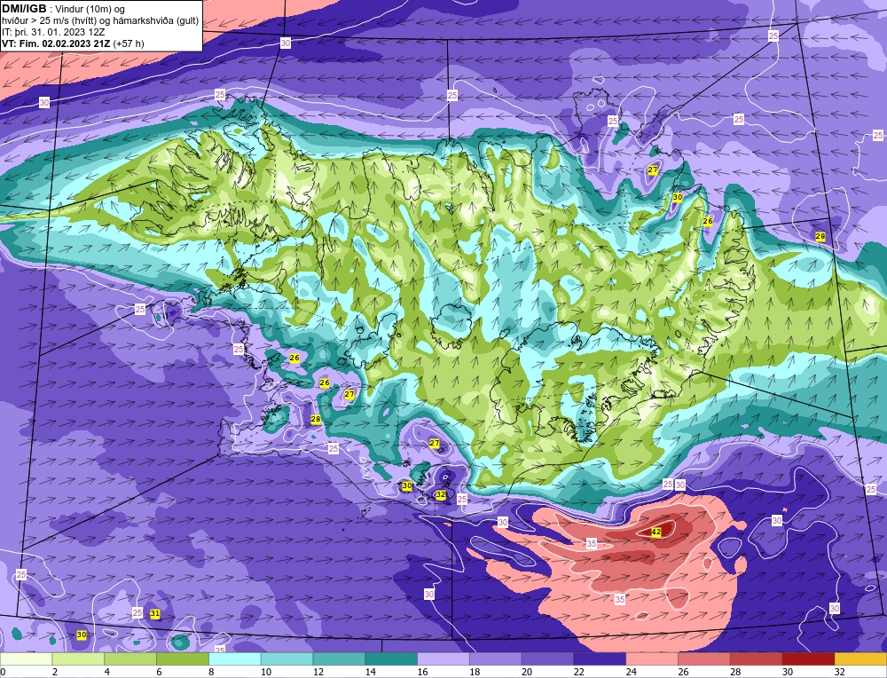Click the 'IT: þri. 31. 01. 2023 12Z' initial time line

(x=53, y=32)
